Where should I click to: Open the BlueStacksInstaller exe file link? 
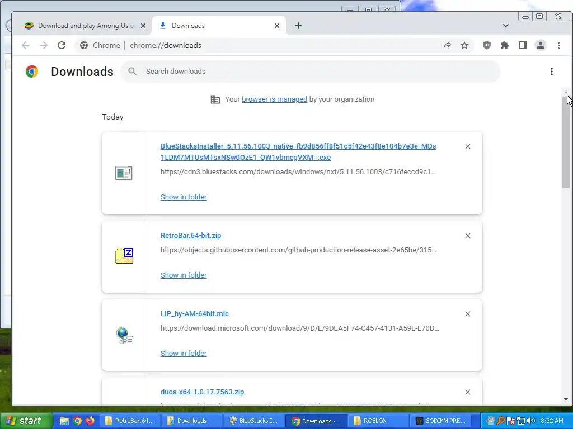pyautogui.click(x=298, y=152)
